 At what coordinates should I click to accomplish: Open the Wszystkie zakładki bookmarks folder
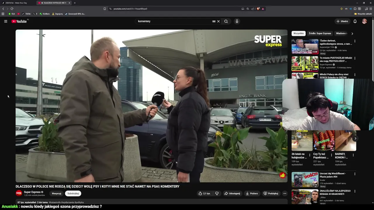coord(363,14)
